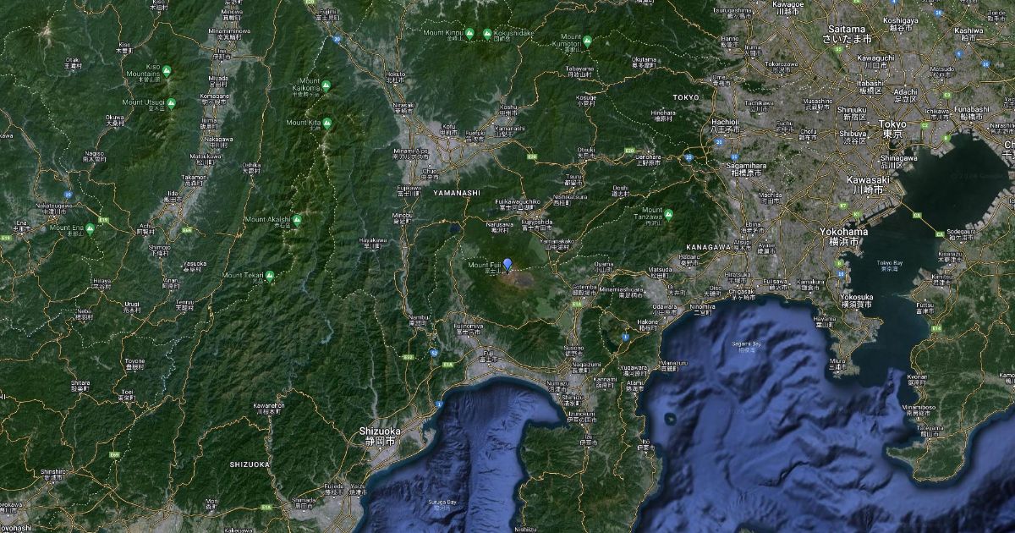This screenshot has width=1015, height=533.
Task: Select the Mount Kita mountain marker icon
Action: tap(327, 123)
